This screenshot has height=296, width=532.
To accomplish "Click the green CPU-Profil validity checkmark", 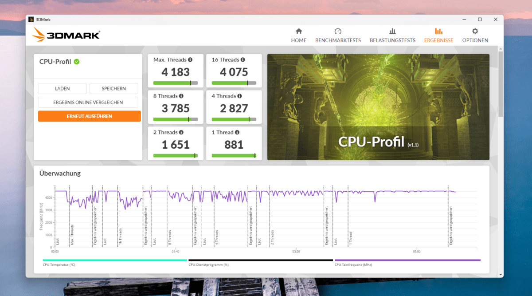I will coord(77,62).
